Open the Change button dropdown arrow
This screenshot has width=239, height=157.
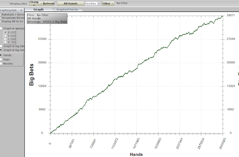(41, 3)
